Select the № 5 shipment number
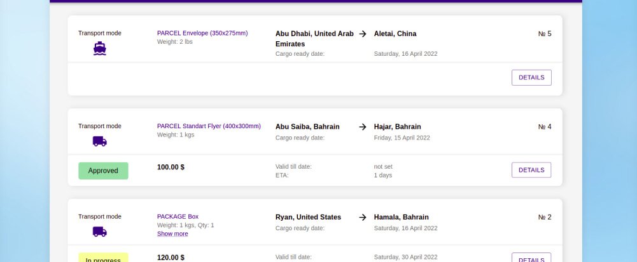637x262 pixels. point(545,34)
